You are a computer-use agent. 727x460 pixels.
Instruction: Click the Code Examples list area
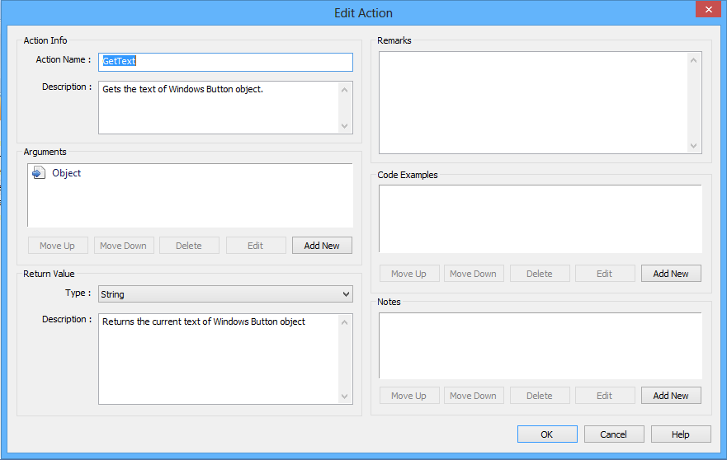coord(541,218)
